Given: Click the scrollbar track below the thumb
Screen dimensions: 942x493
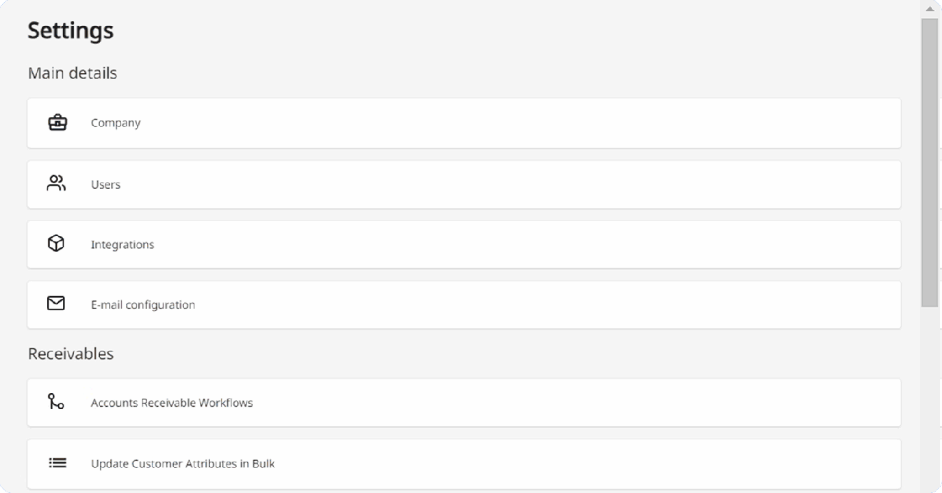Looking at the screenshot, I should pyautogui.click(x=930, y=397).
